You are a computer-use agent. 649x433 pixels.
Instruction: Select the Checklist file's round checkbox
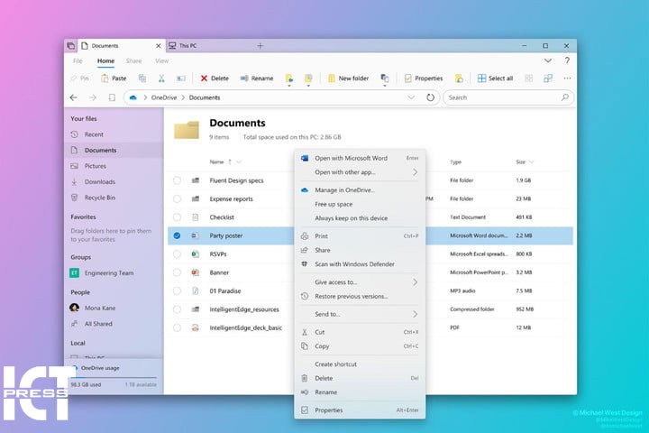pyautogui.click(x=177, y=217)
